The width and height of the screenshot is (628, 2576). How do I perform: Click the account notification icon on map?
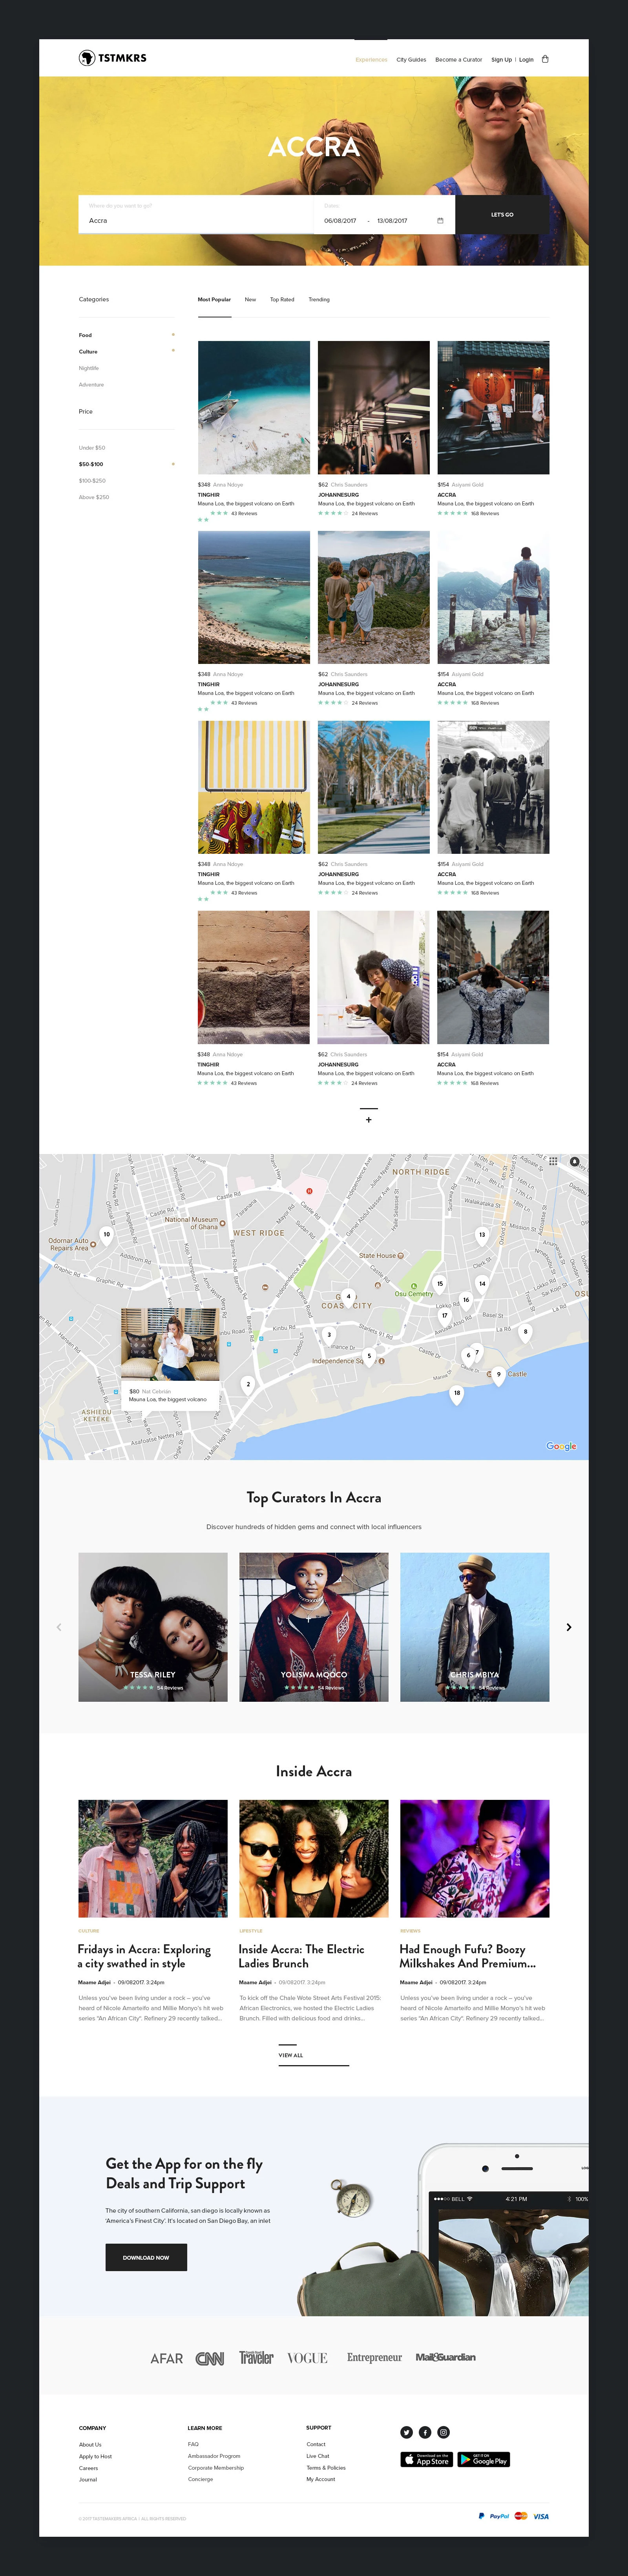click(575, 1161)
